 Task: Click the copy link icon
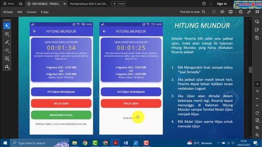[249, 12]
